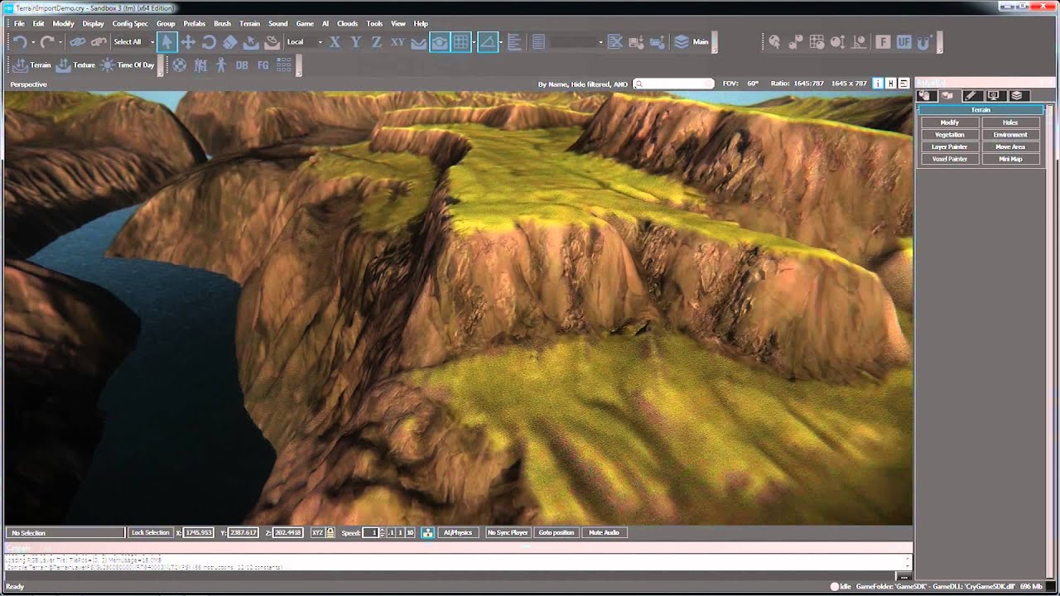The height and width of the screenshot is (596, 1060).
Task: Click the ruler icon beside angle snap
Action: click(513, 41)
